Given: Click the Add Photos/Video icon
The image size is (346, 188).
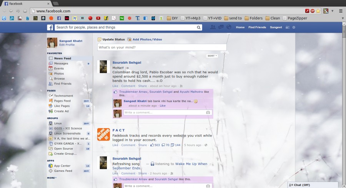Looking at the screenshot, I should tap(129, 40).
